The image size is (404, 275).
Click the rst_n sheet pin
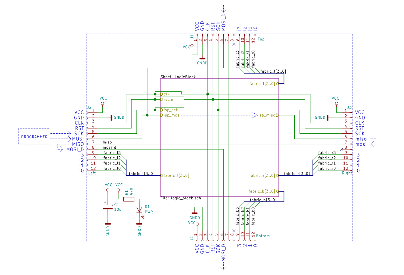(167, 99)
